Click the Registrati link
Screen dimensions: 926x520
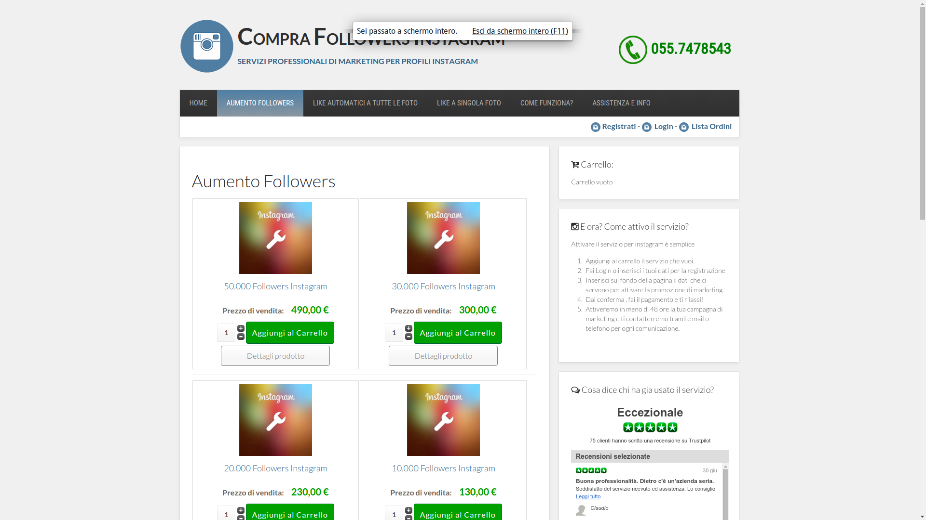coord(619,126)
